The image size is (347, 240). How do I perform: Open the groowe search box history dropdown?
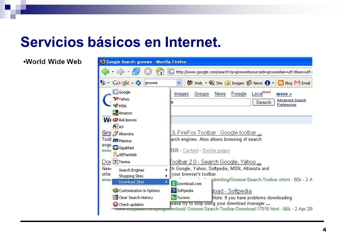click(x=179, y=83)
